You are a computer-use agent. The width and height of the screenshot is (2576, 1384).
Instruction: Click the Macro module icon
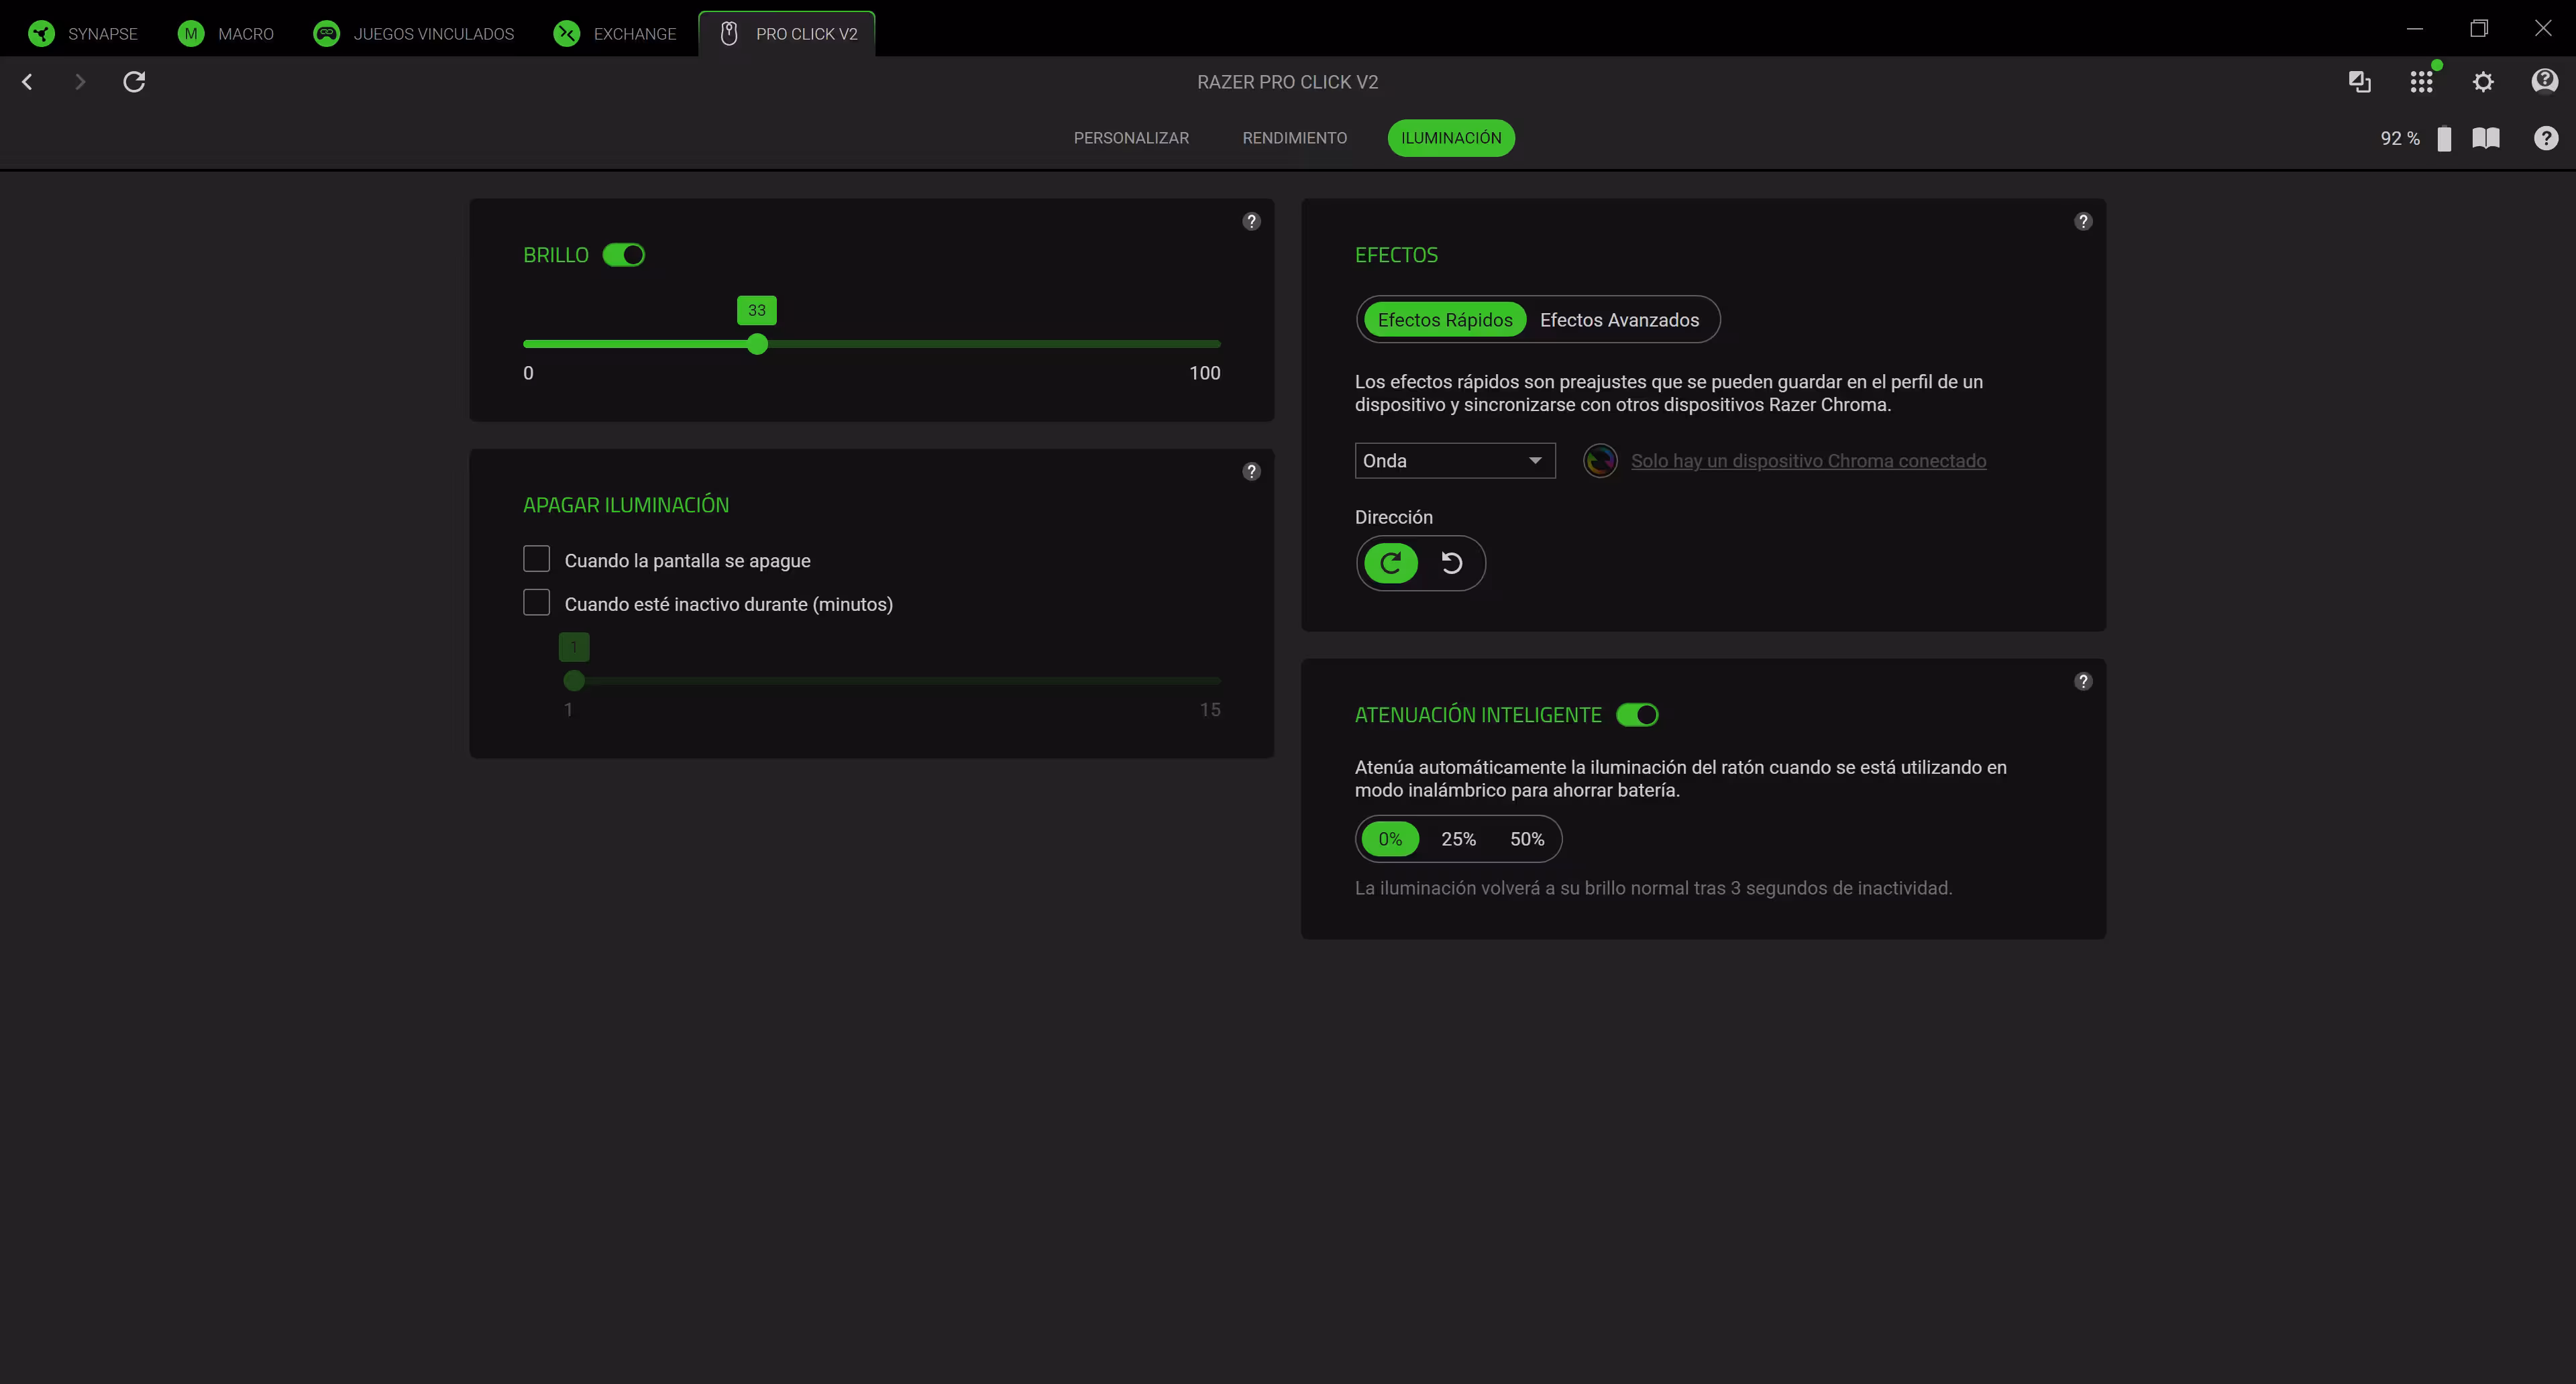point(190,34)
